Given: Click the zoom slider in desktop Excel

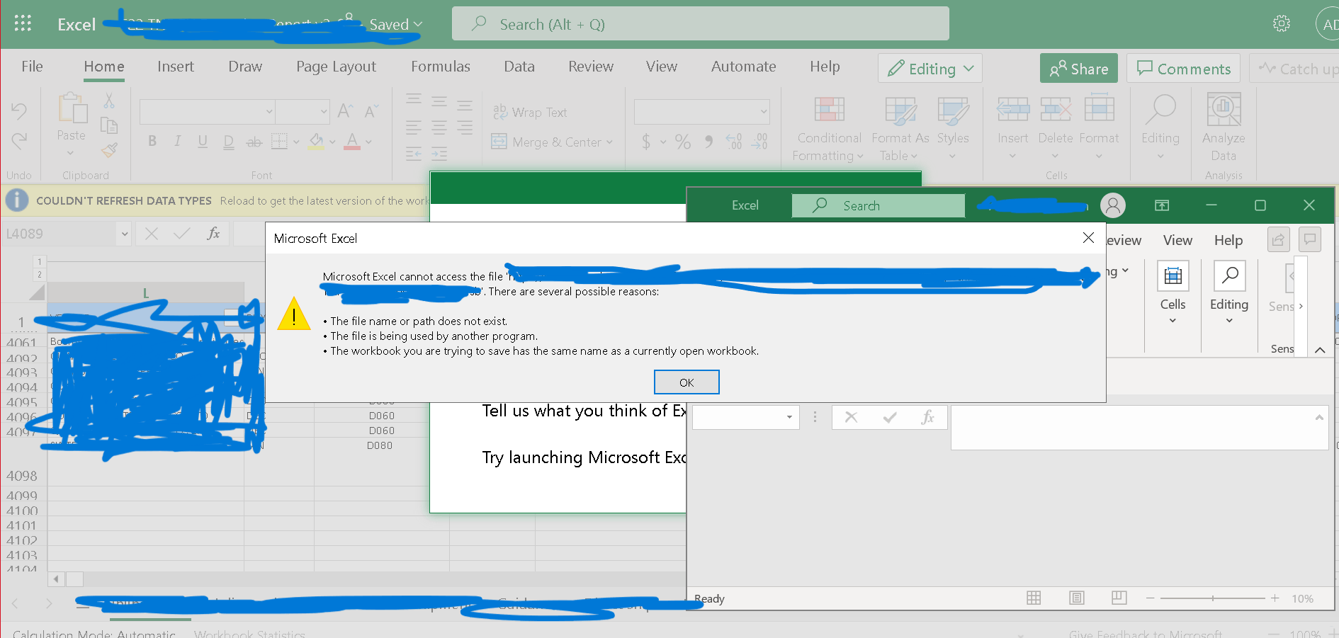Looking at the screenshot, I should click(1212, 598).
